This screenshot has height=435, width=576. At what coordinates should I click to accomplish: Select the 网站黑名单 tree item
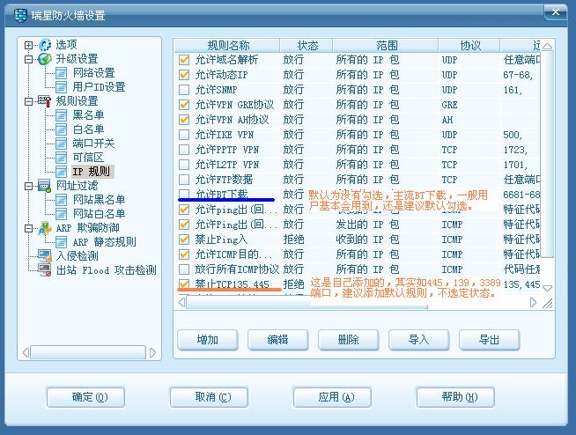point(99,200)
